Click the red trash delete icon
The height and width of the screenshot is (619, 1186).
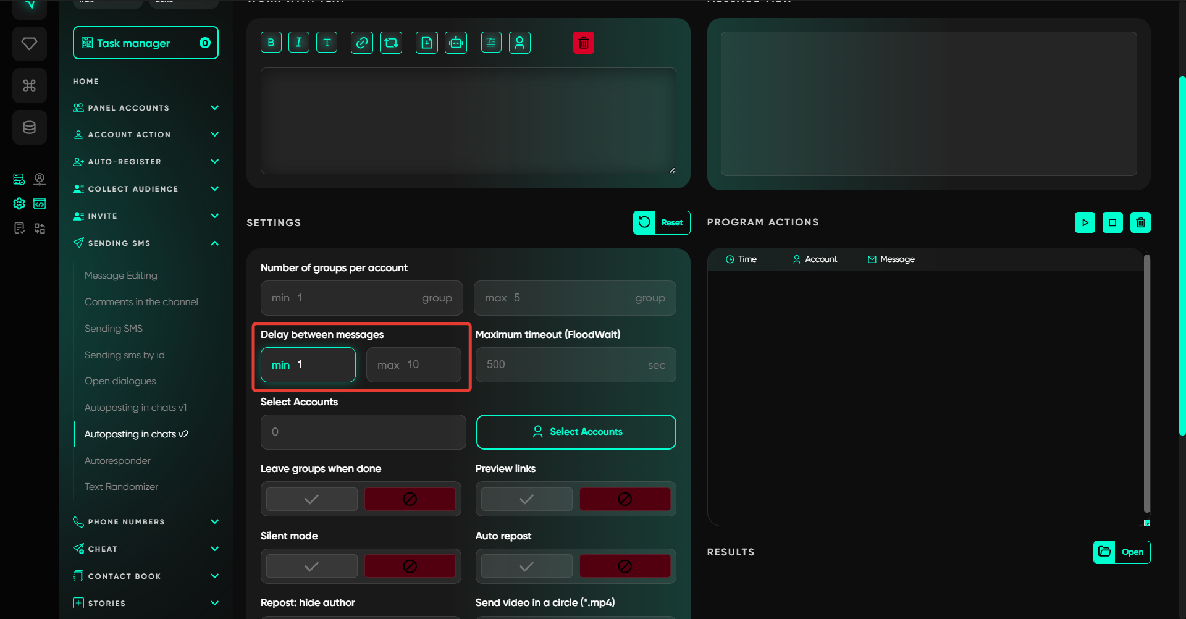click(584, 43)
